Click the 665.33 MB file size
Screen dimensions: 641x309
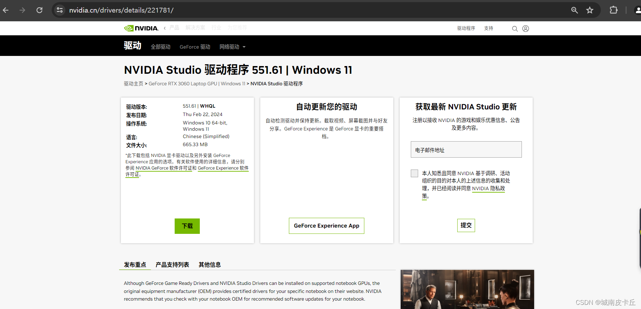(x=195, y=144)
